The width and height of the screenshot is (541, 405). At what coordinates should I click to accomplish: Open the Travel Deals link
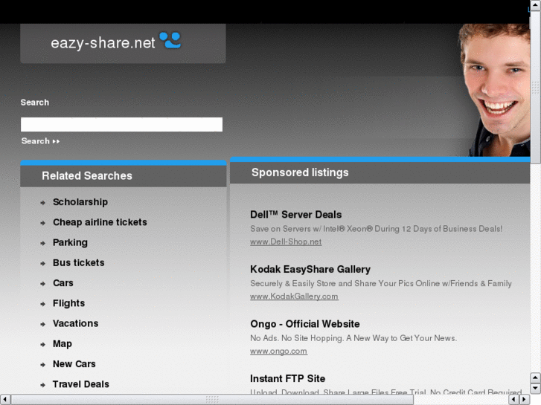tap(80, 384)
